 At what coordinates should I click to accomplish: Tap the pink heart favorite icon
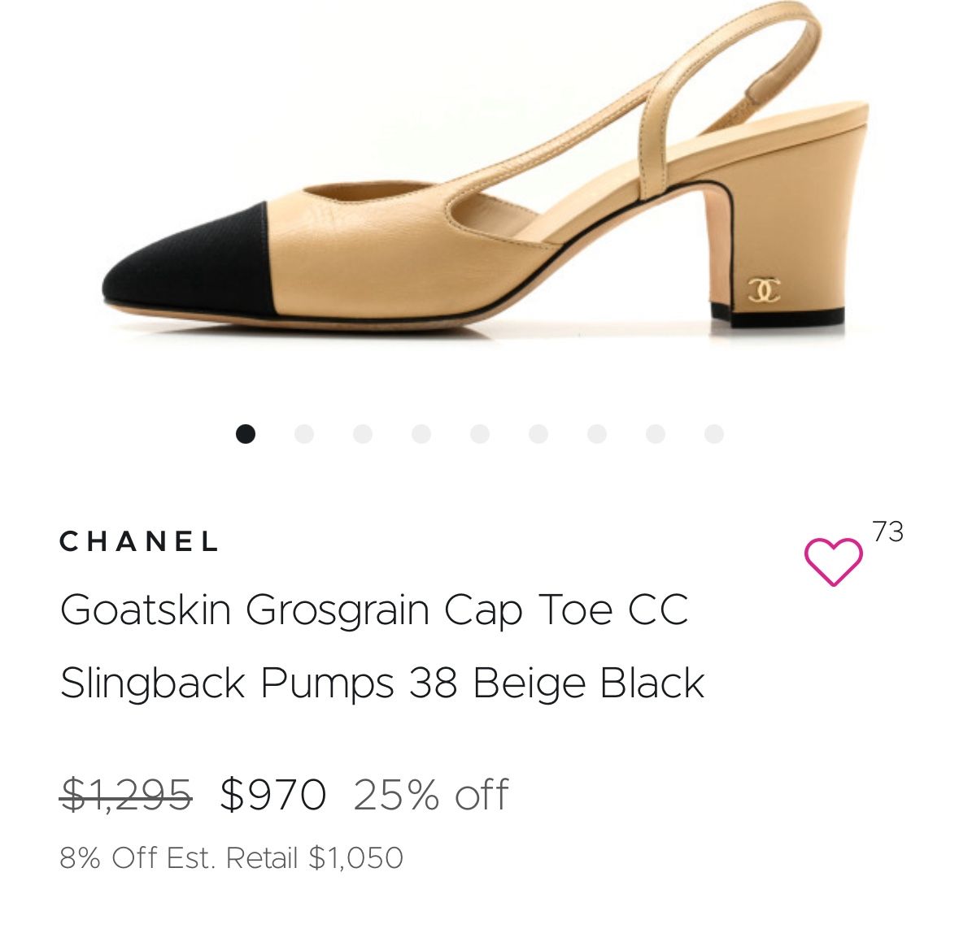point(833,561)
